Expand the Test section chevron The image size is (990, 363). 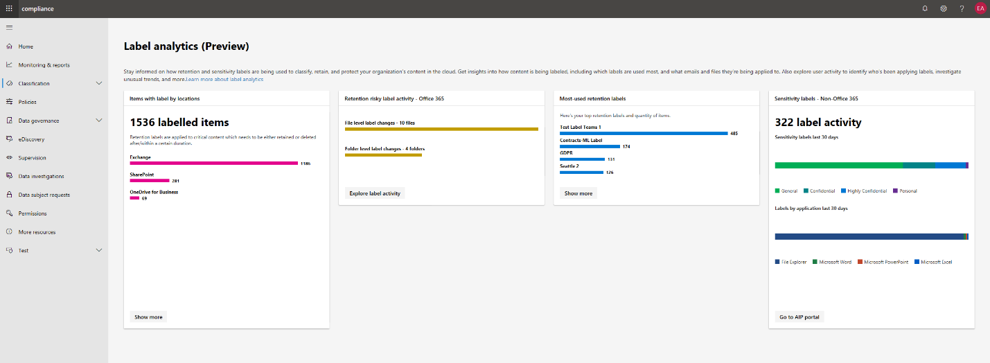point(99,250)
